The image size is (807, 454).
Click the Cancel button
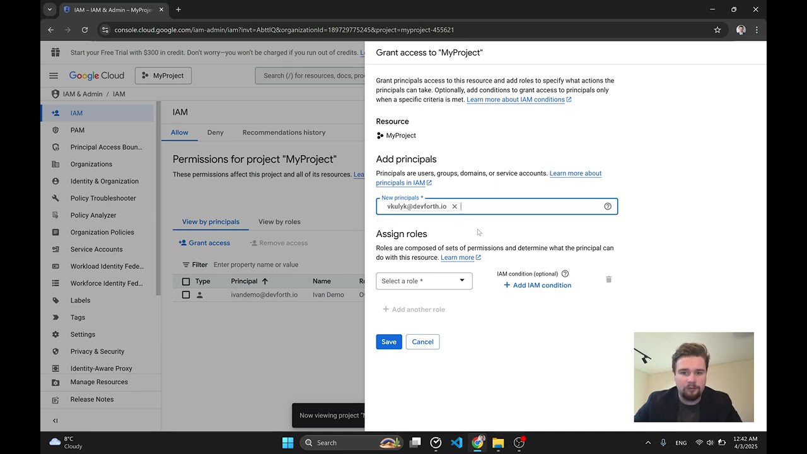pos(422,342)
